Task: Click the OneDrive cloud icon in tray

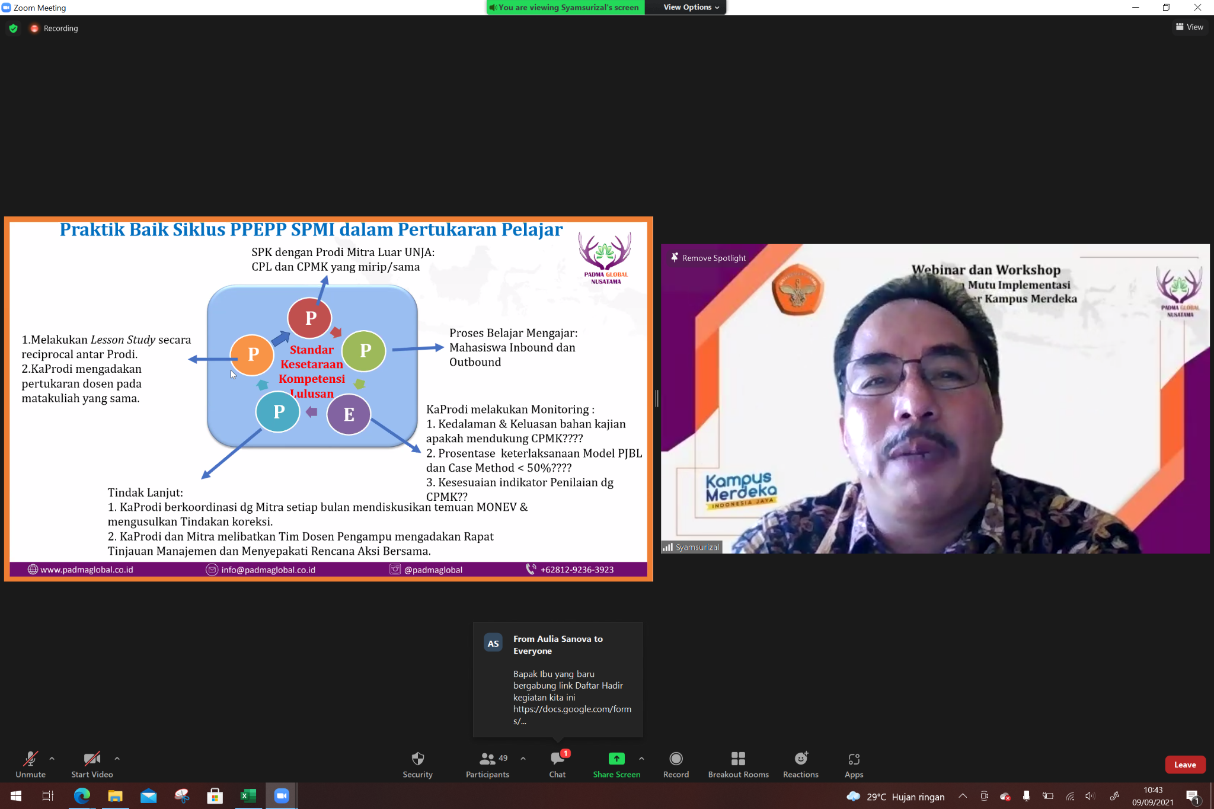Action: click(x=1005, y=796)
